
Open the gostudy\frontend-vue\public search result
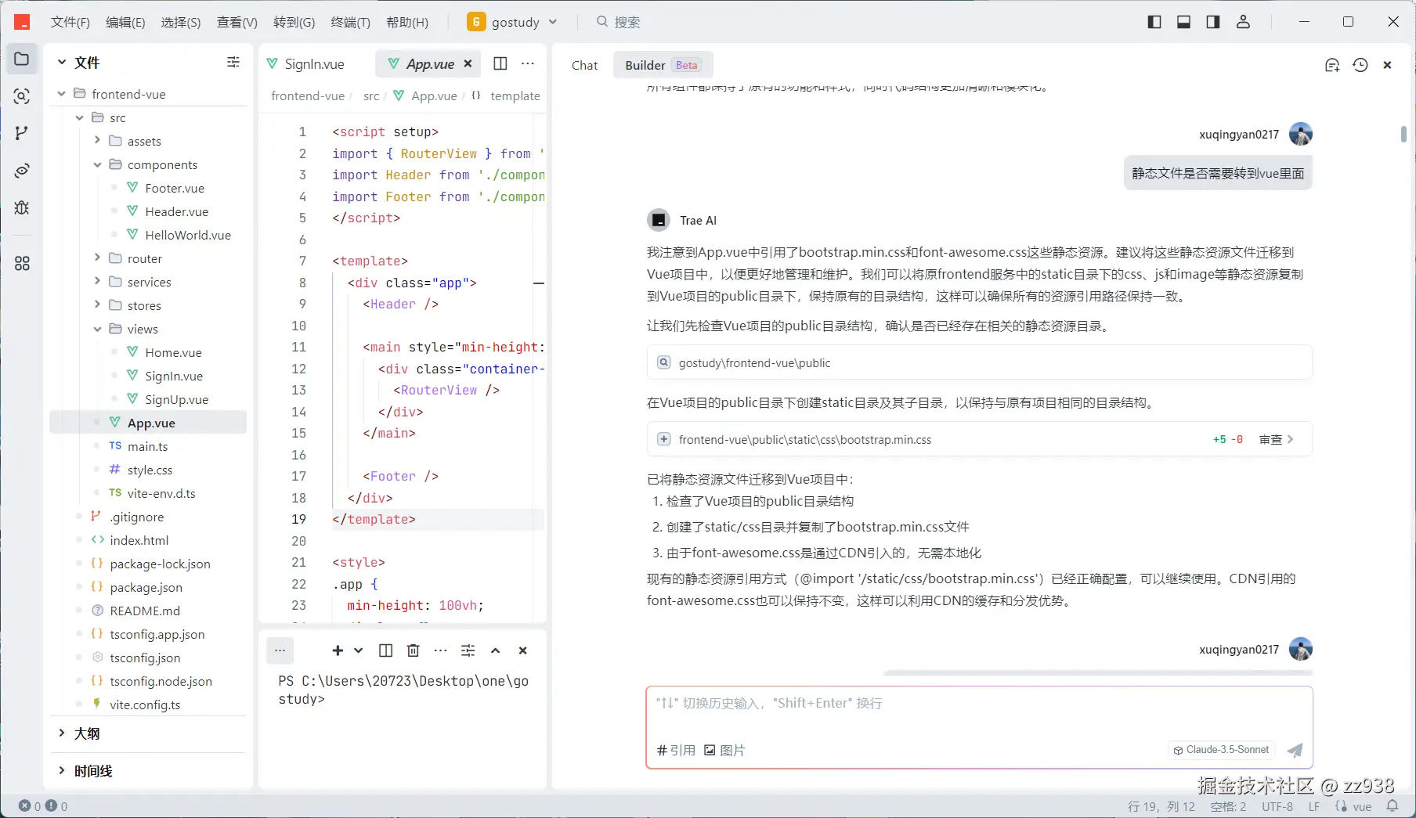coord(979,362)
